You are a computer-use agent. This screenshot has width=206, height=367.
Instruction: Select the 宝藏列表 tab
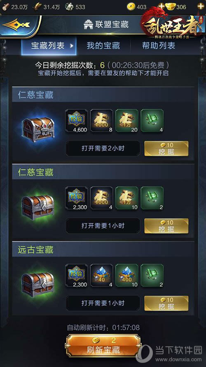tap(49, 46)
